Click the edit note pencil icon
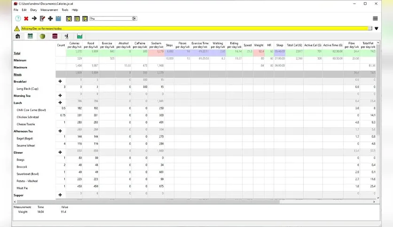The image size is (393, 227). click(x=42, y=18)
